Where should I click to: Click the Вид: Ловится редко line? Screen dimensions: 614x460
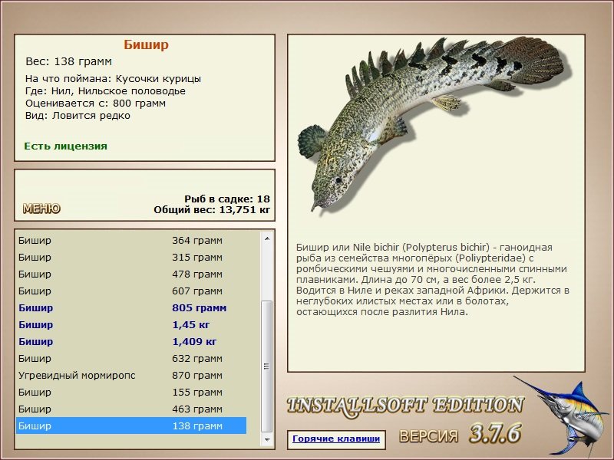point(78,116)
